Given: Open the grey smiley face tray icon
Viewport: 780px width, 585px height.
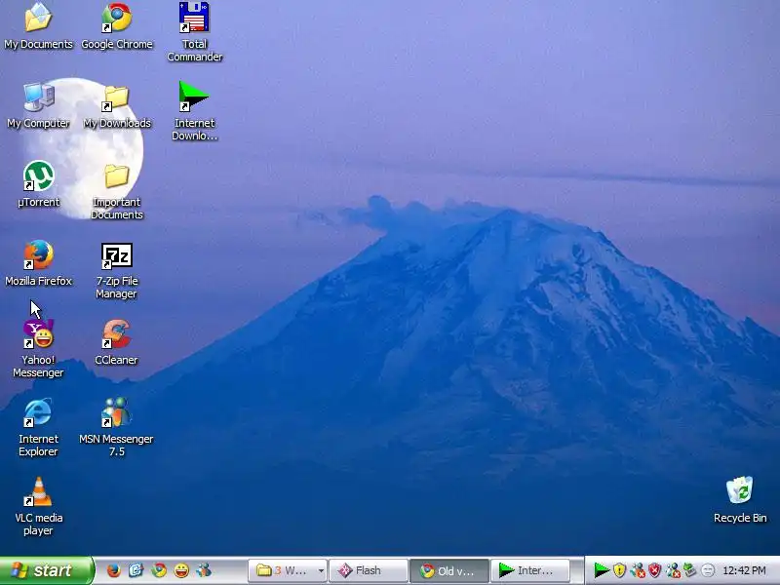Looking at the screenshot, I should [708, 570].
